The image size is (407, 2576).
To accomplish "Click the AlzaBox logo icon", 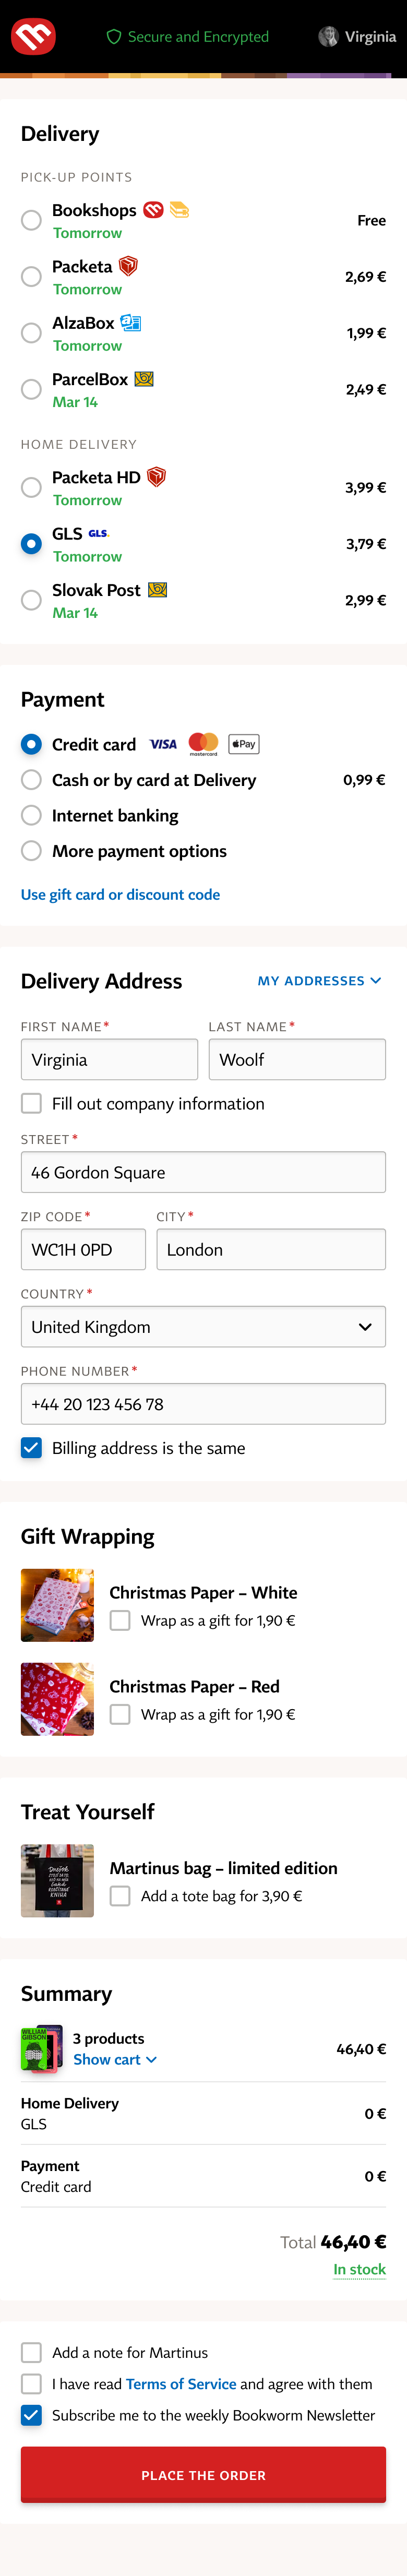I will click(131, 322).
